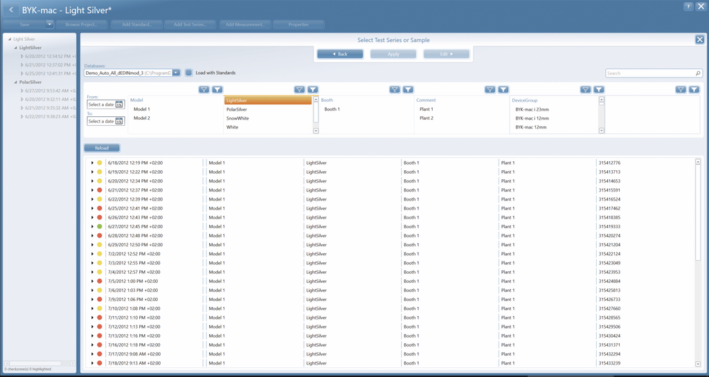Click the red status dot in the 6/21/2012 12:37 PM row
Image resolution: width=709 pixels, height=377 pixels.
[x=100, y=190]
